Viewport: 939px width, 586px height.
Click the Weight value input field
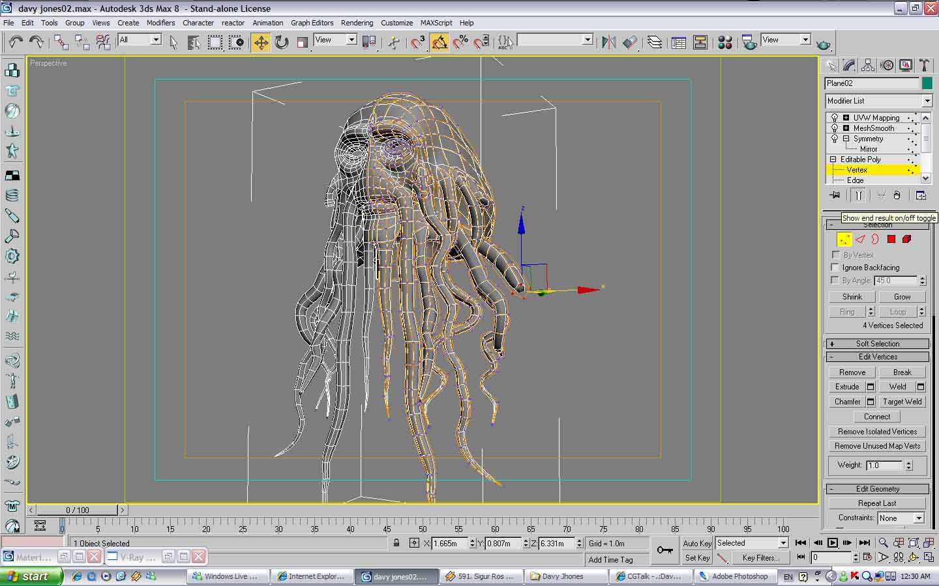point(884,466)
